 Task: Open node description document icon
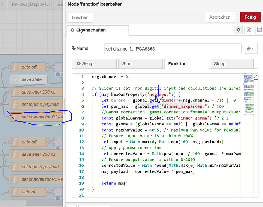(x=249, y=30)
